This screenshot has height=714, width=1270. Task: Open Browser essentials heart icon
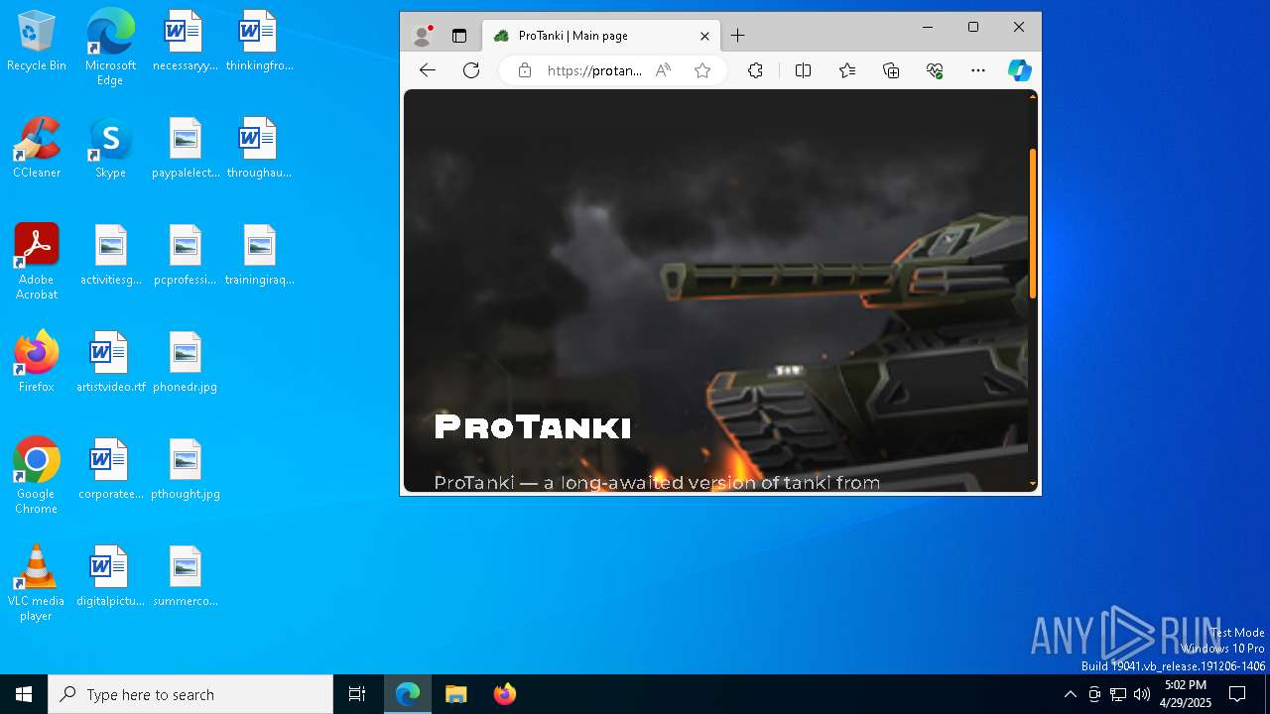pyautogui.click(x=934, y=70)
